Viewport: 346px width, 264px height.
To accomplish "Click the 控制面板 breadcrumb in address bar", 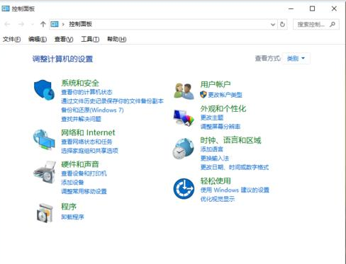I will pos(80,24).
